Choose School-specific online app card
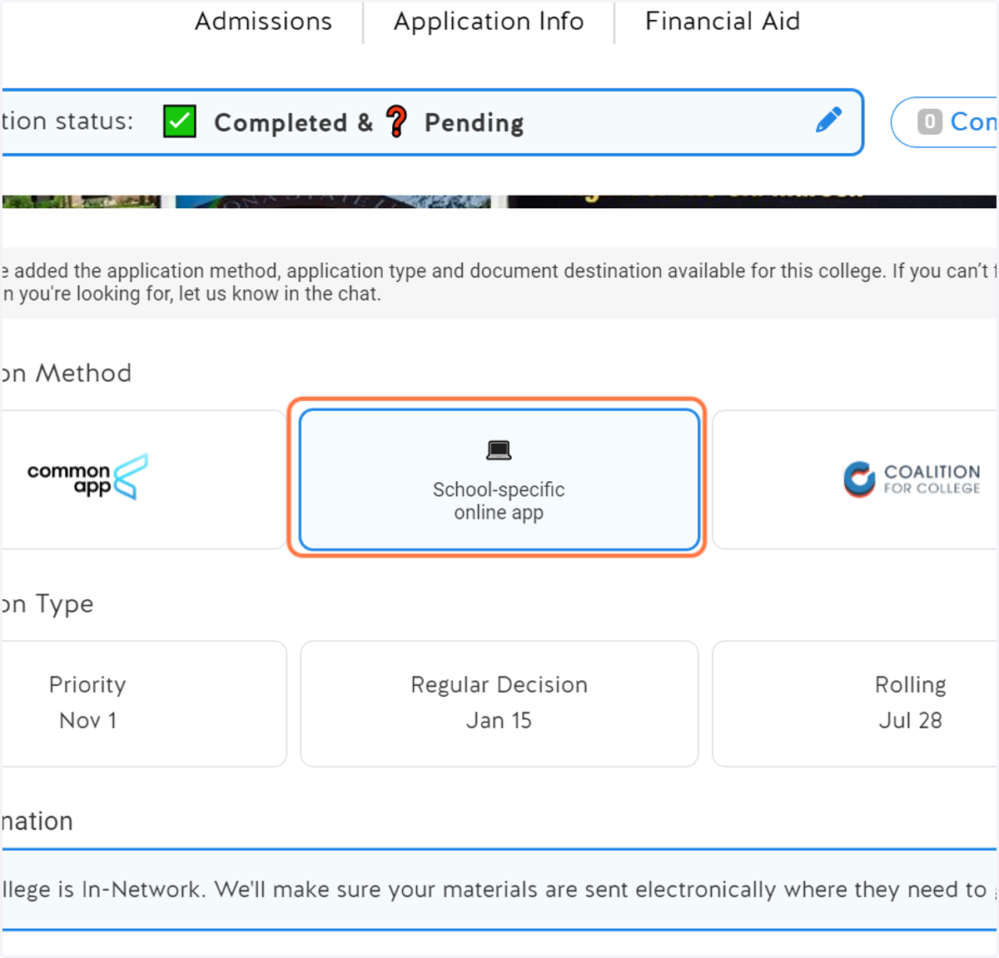Image resolution: width=999 pixels, height=958 pixels. tap(499, 479)
